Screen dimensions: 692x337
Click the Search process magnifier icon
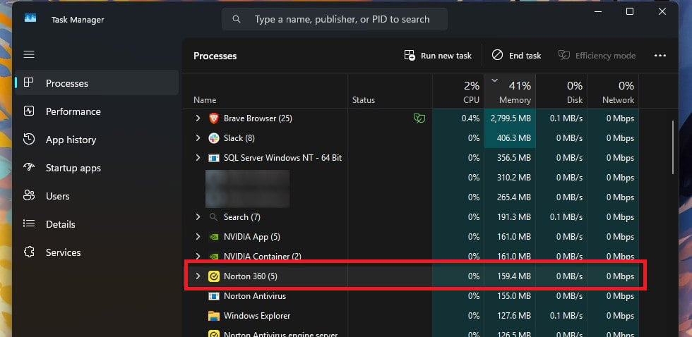(213, 216)
